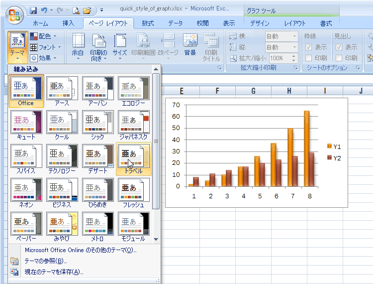
Task: Switch to the データ tab
Action: tap(176, 23)
